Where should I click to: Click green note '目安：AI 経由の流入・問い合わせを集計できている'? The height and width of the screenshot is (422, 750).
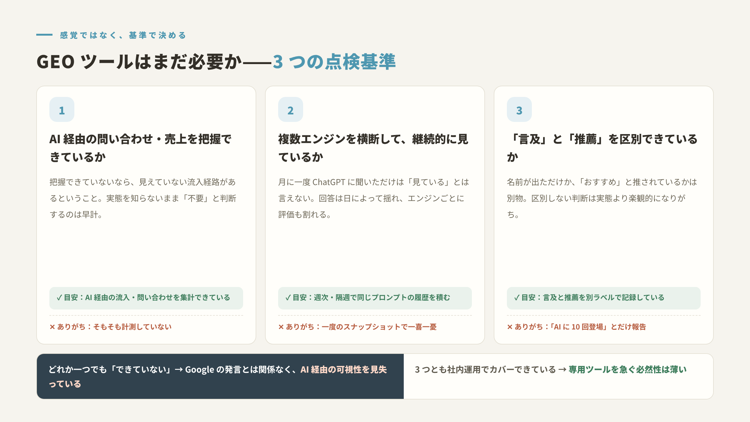click(x=146, y=298)
